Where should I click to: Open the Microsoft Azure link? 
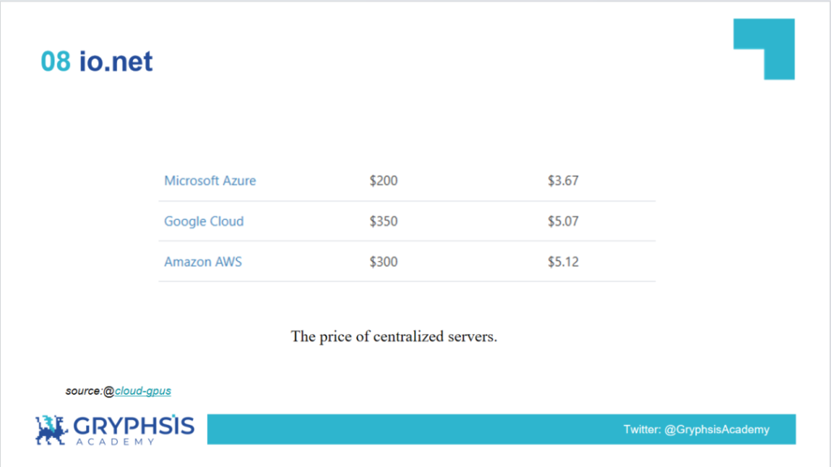(x=209, y=181)
